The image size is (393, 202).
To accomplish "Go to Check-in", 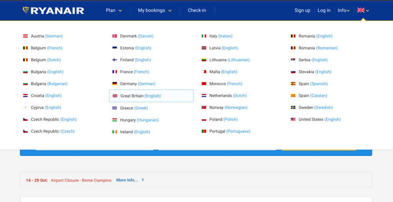I will pos(197,10).
